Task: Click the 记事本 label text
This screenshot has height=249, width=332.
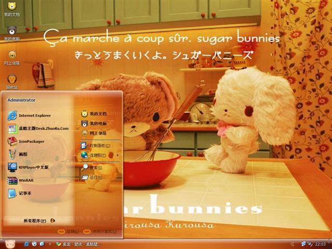Action: pos(25,193)
